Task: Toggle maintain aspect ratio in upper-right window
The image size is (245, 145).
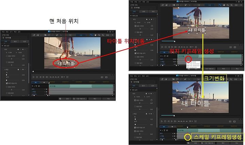Action: (135, 53)
